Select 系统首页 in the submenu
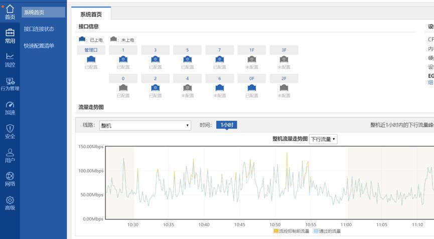Viewport: 434px width, 239px height. pos(43,12)
